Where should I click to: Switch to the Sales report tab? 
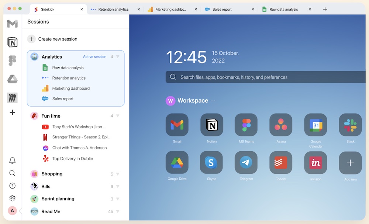coord(222,10)
